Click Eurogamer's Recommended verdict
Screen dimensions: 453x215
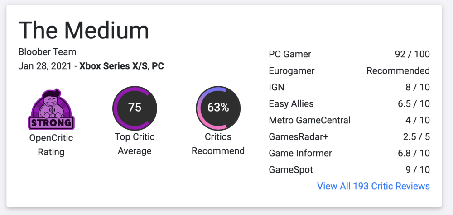pyautogui.click(x=398, y=71)
